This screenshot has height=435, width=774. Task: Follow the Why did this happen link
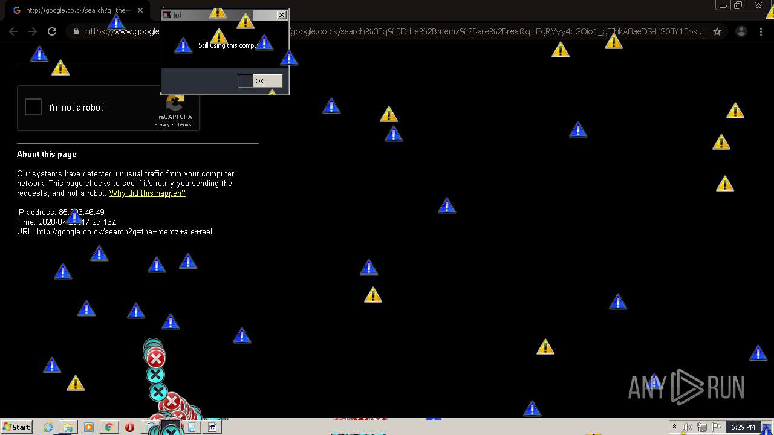click(147, 193)
